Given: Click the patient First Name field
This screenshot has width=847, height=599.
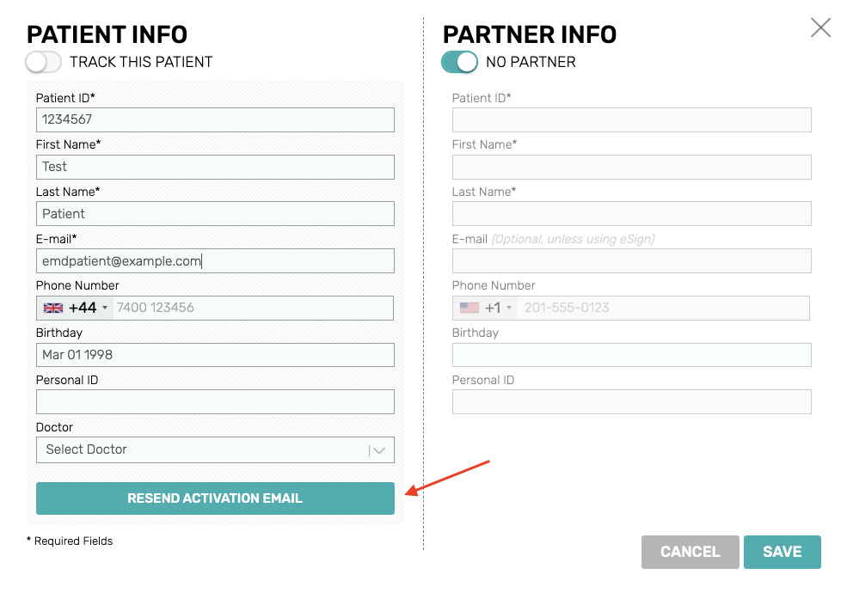Looking at the screenshot, I should click(x=215, y=168).
